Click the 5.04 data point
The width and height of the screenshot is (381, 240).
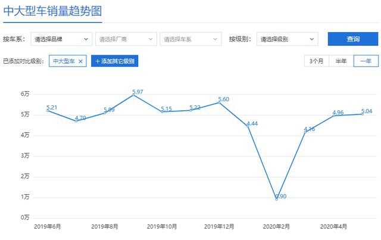click(363, 114)
